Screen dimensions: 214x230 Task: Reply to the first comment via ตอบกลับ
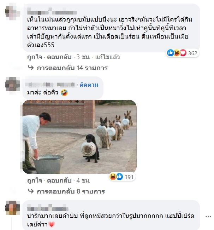click(59, 57)
